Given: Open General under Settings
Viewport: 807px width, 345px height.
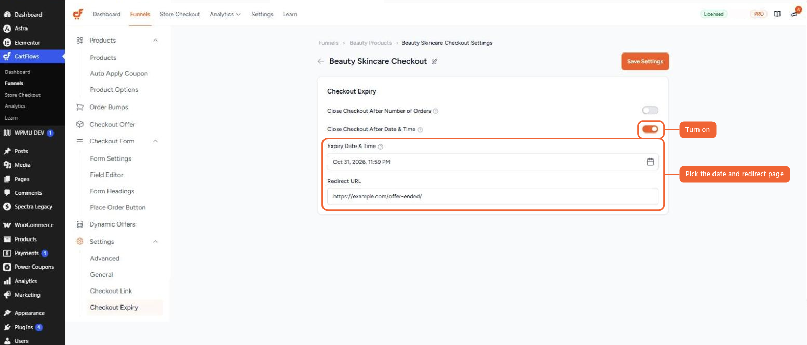Looking at the screenshot, I should pos(101,275).
